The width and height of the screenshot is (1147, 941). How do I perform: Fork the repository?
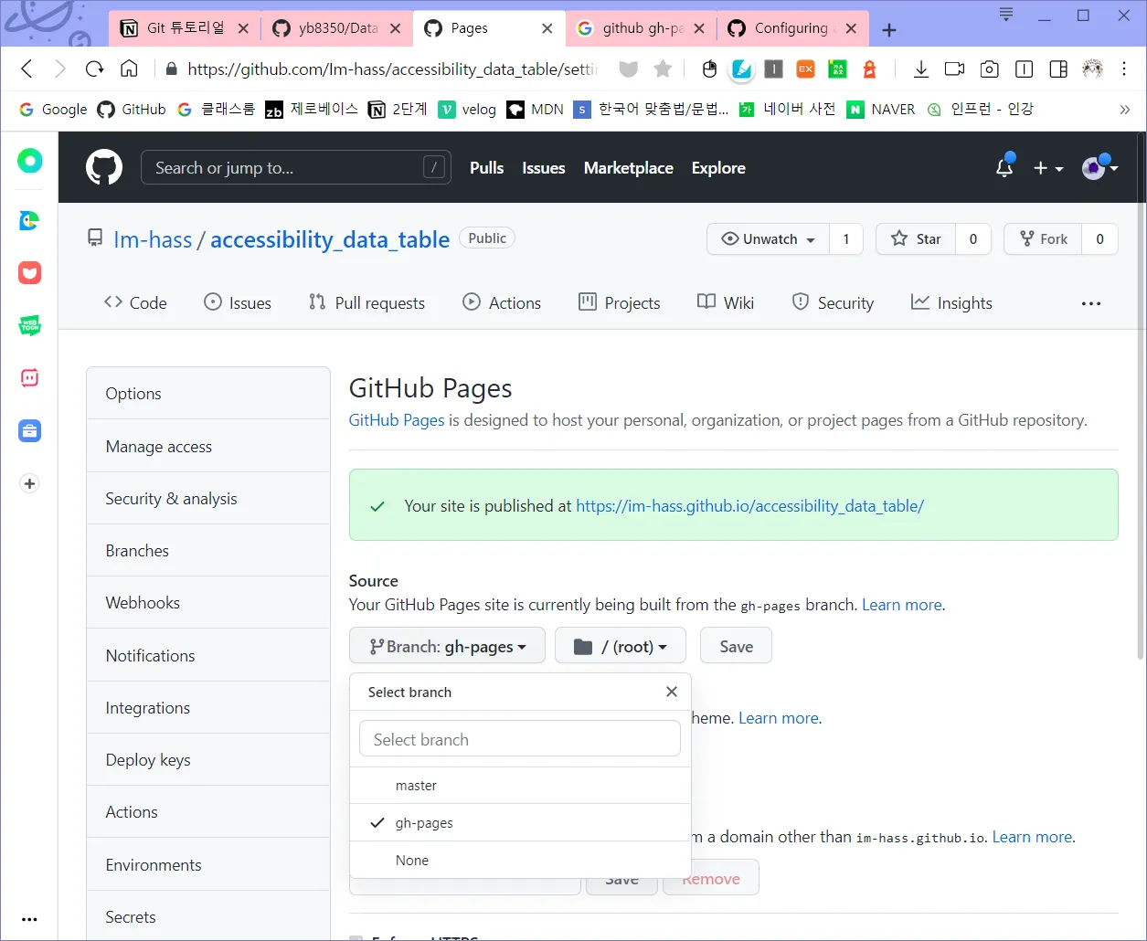1043,239
